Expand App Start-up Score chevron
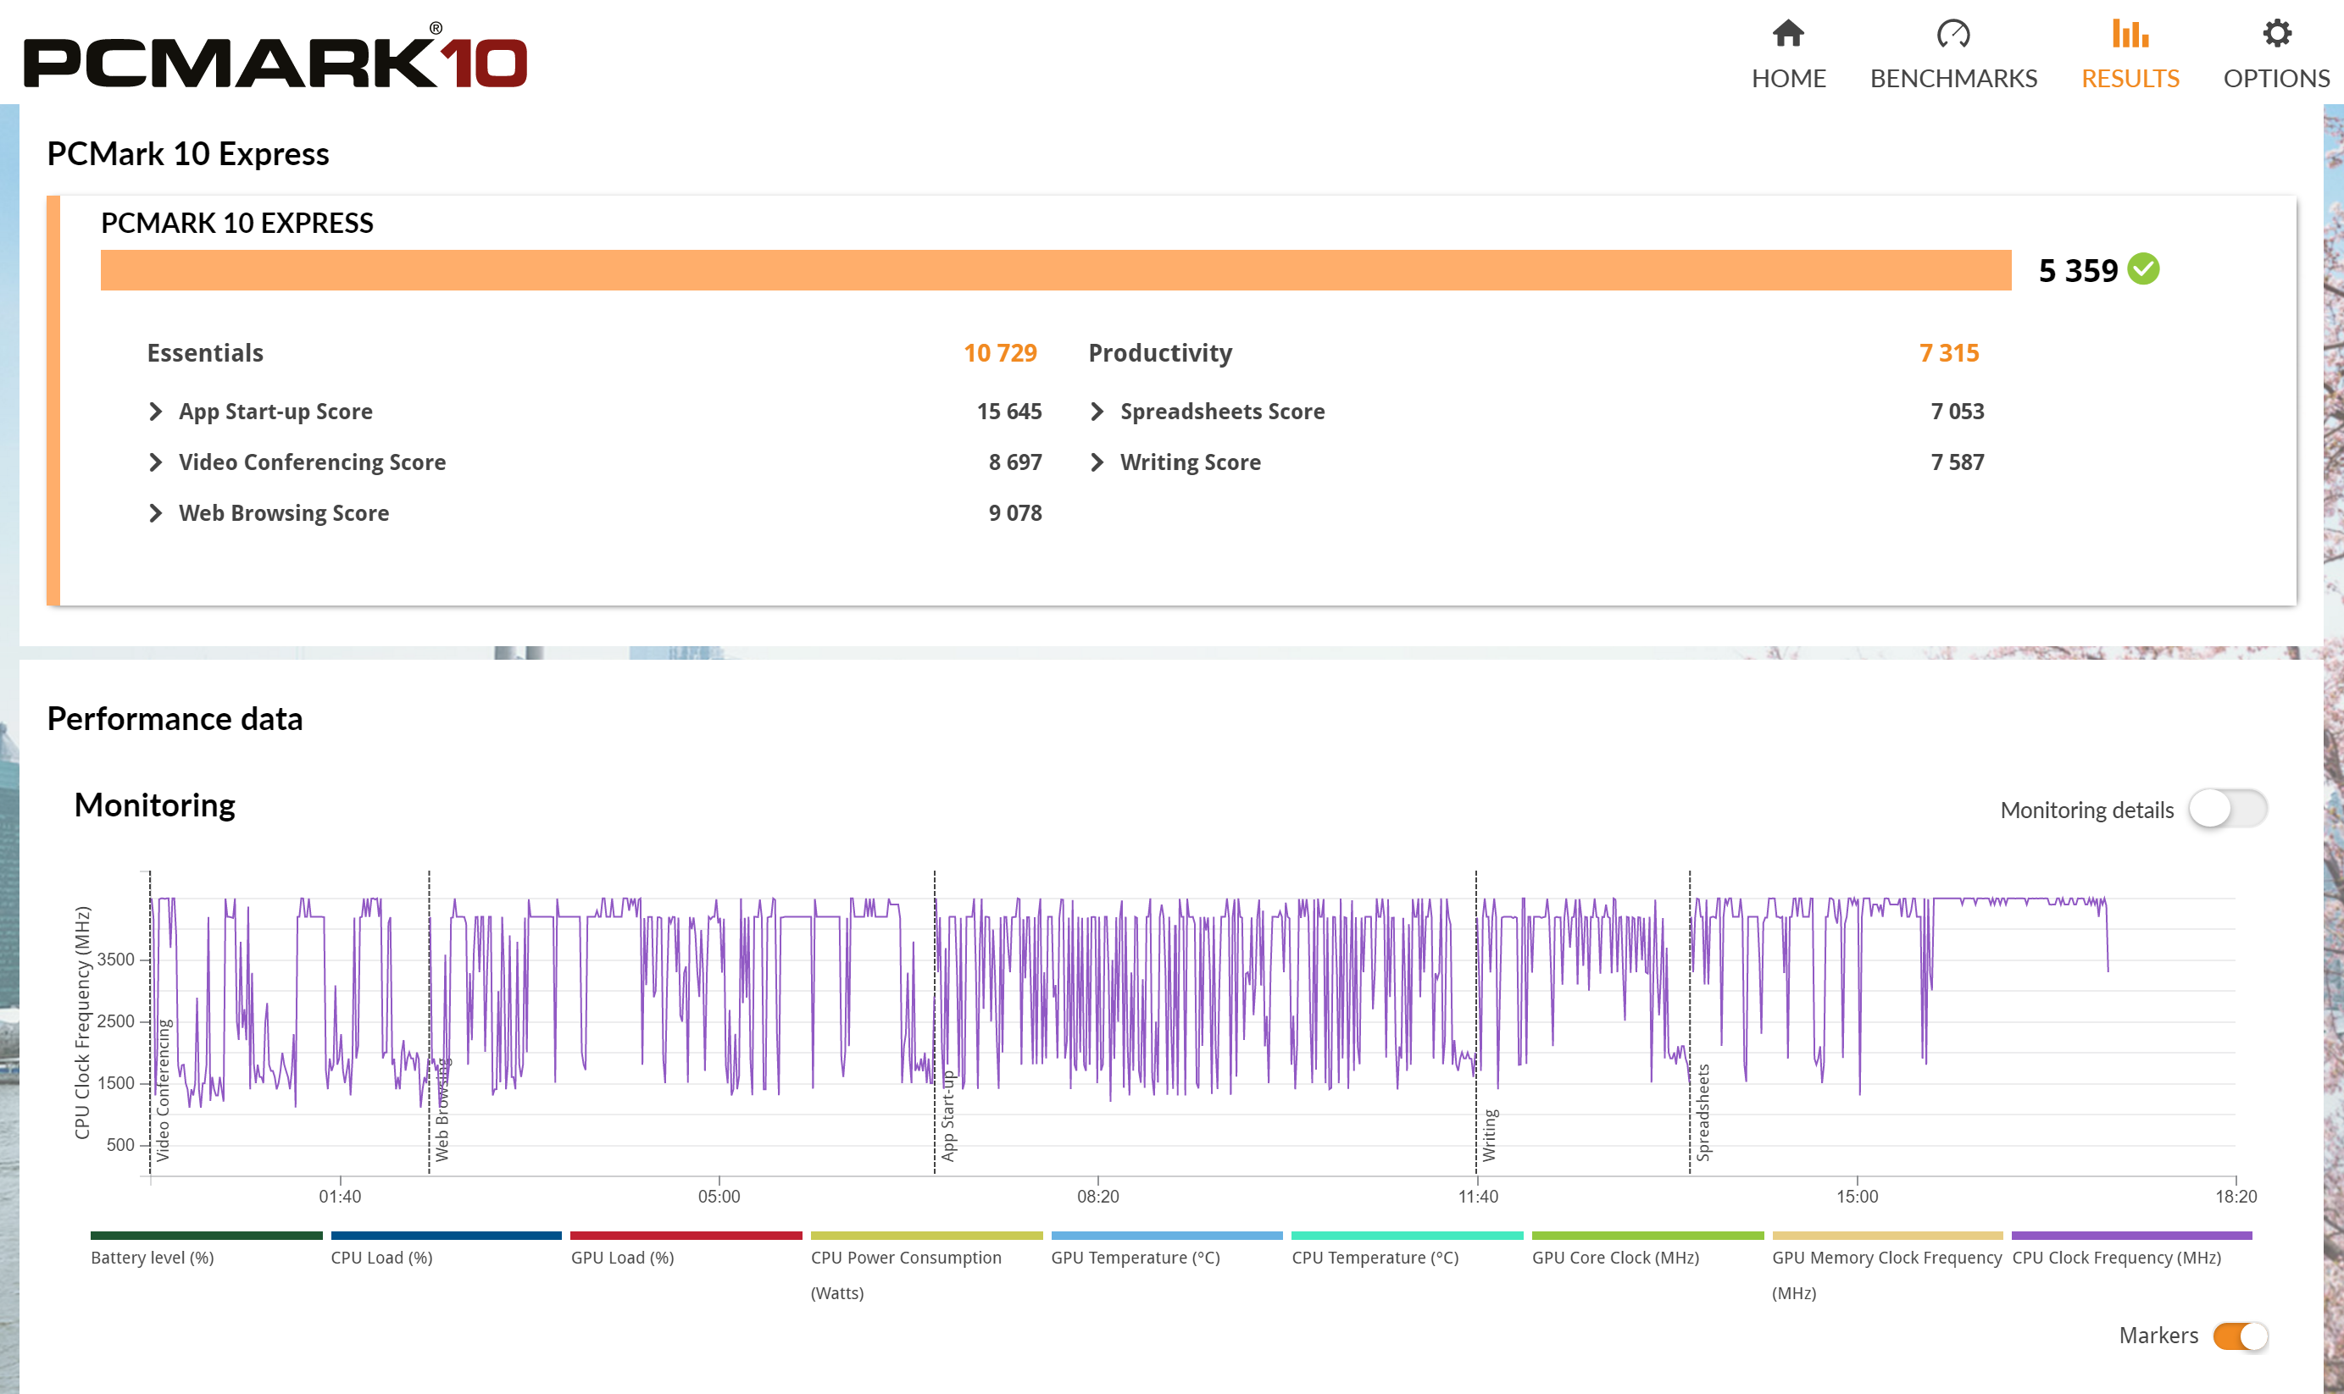The height and width of the screenshot is (1394, 2344). pos(156,412)
